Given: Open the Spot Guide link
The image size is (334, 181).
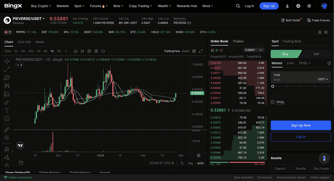Looking at the screenshot, I should pos(291,20).
